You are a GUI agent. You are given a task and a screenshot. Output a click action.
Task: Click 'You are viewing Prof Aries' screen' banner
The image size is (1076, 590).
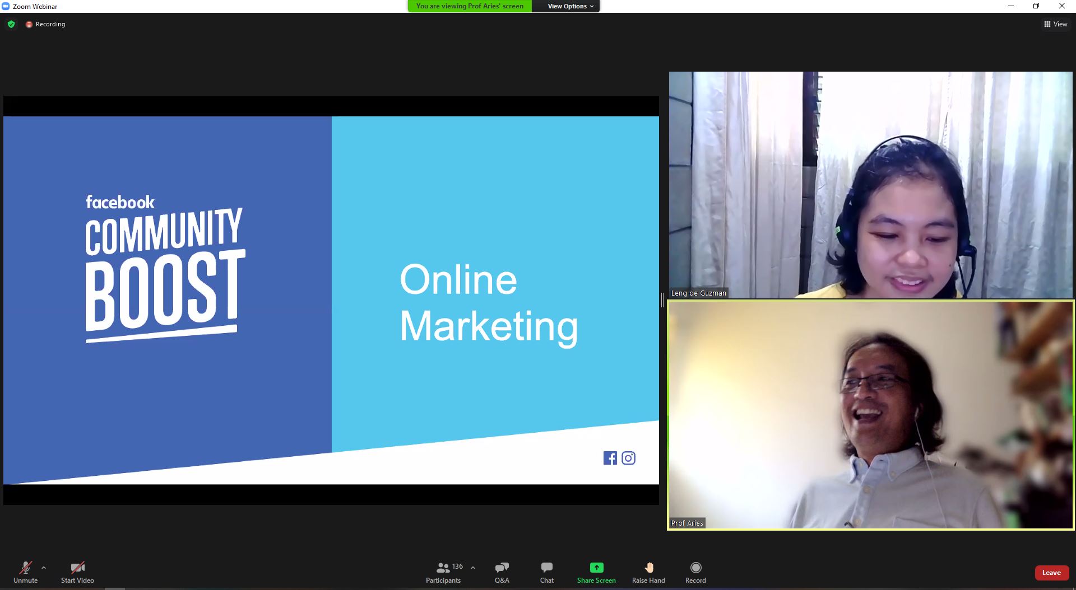[470, 6]
